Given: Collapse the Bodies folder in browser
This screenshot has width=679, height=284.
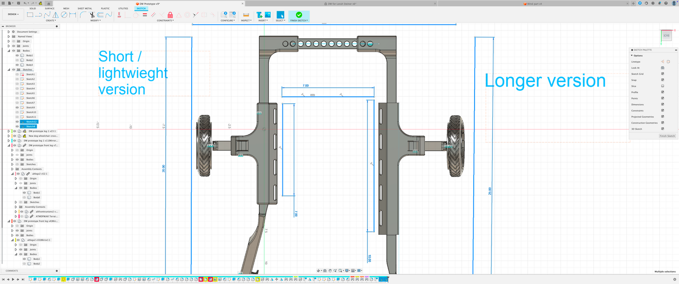Looking at the screenshot, I should point(8,51).
